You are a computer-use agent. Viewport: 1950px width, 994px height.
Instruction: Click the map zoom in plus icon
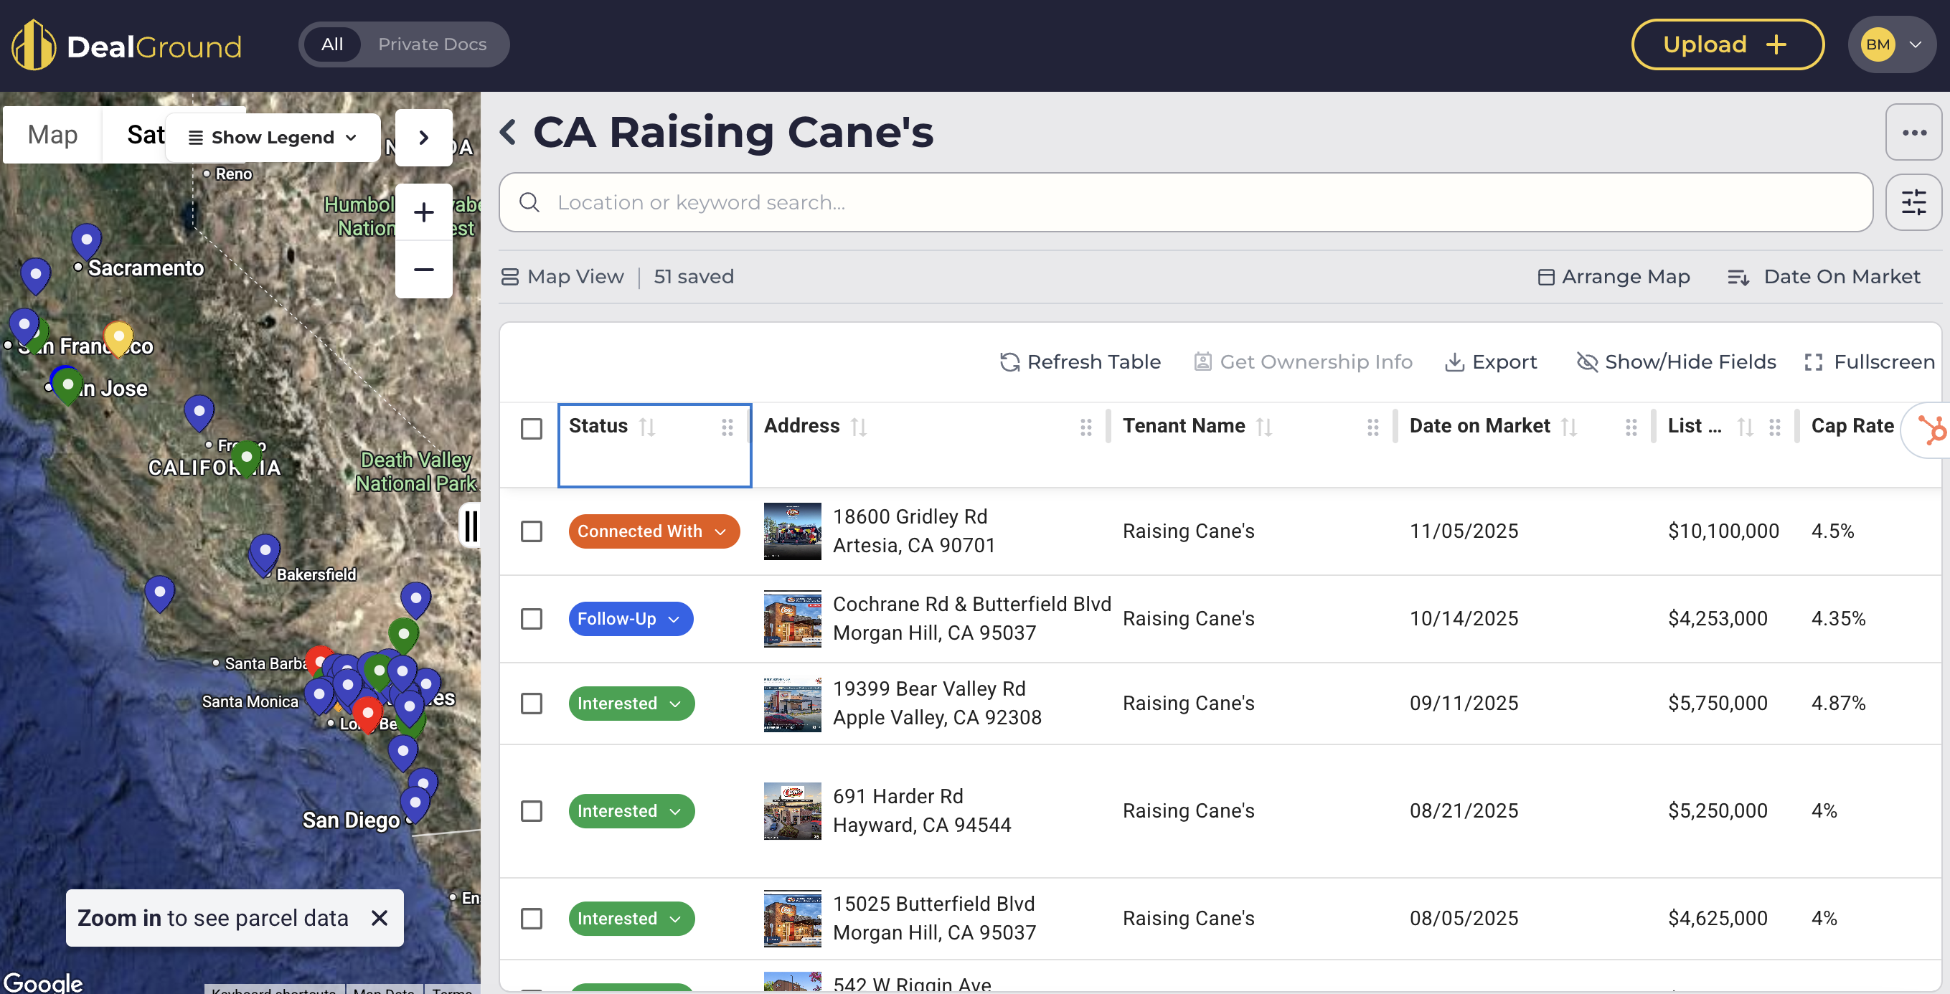pos(423,212)
